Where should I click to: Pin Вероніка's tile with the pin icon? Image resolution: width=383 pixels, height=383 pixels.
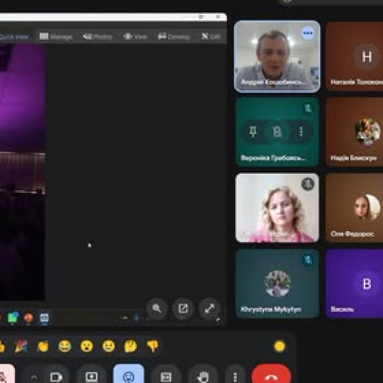click(253, 132)
